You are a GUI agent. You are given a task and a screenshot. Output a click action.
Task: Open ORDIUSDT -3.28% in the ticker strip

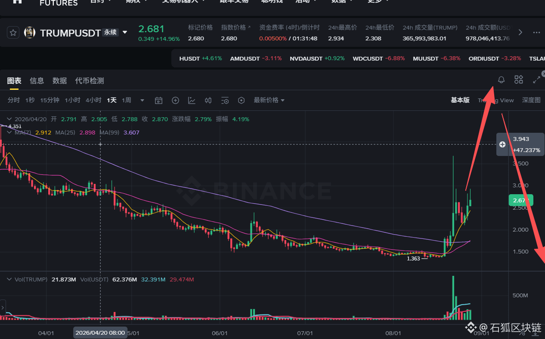(x=495, y=58)
